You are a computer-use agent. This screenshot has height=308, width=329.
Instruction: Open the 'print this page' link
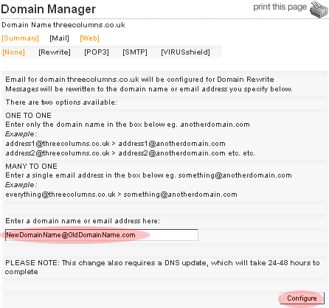(280, 7)
